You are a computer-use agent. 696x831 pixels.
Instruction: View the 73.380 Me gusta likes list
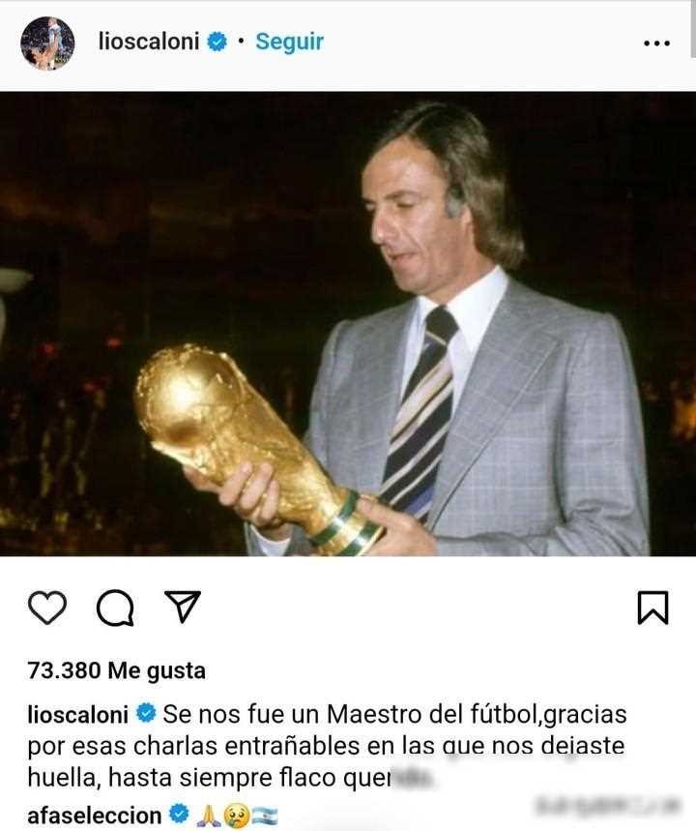coord(117,670)
